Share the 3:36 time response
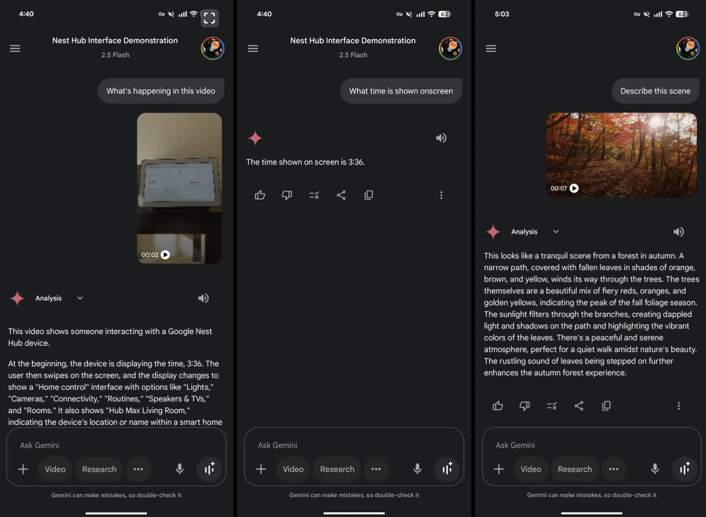 (341, 195)
